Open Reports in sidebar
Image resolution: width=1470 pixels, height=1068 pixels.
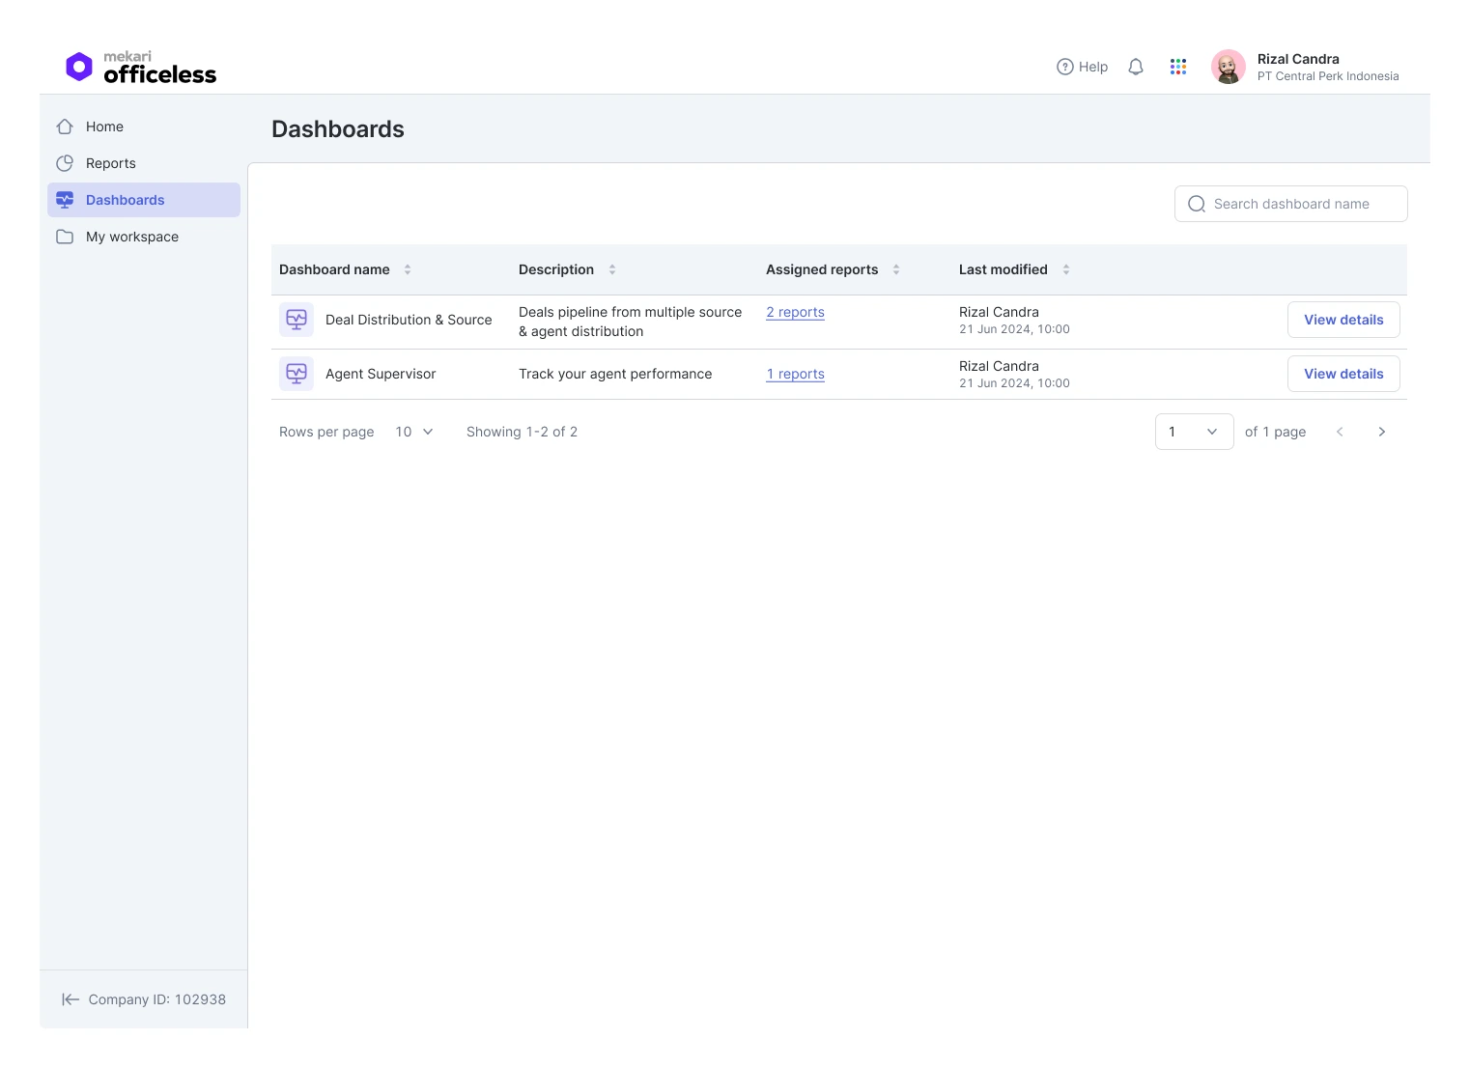tap(144, 163)
